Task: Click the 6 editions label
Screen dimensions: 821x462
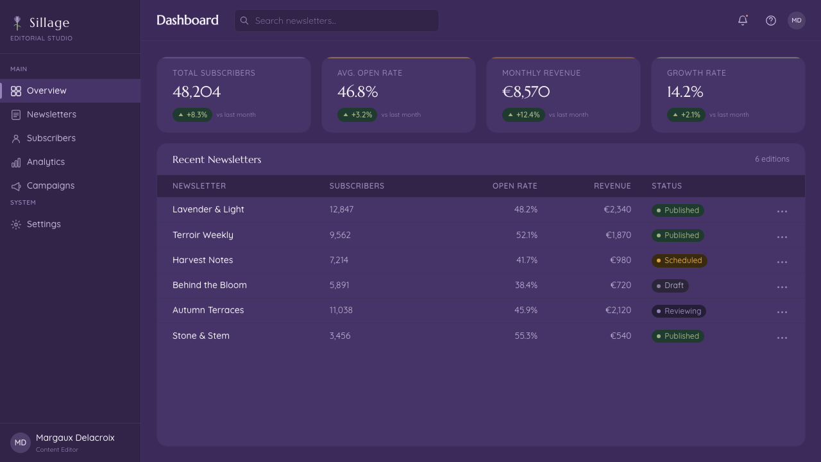Action: click(772, 159)
